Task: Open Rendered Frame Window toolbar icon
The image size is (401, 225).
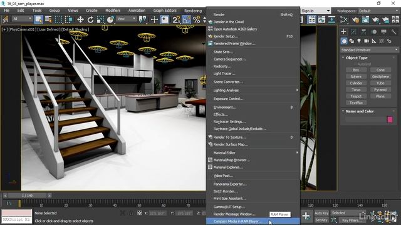Action: point(365,19)
